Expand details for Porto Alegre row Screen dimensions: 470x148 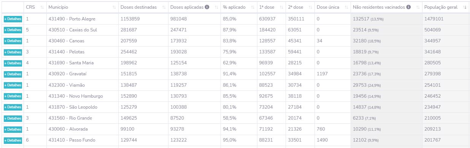click(x=13, y=19)
